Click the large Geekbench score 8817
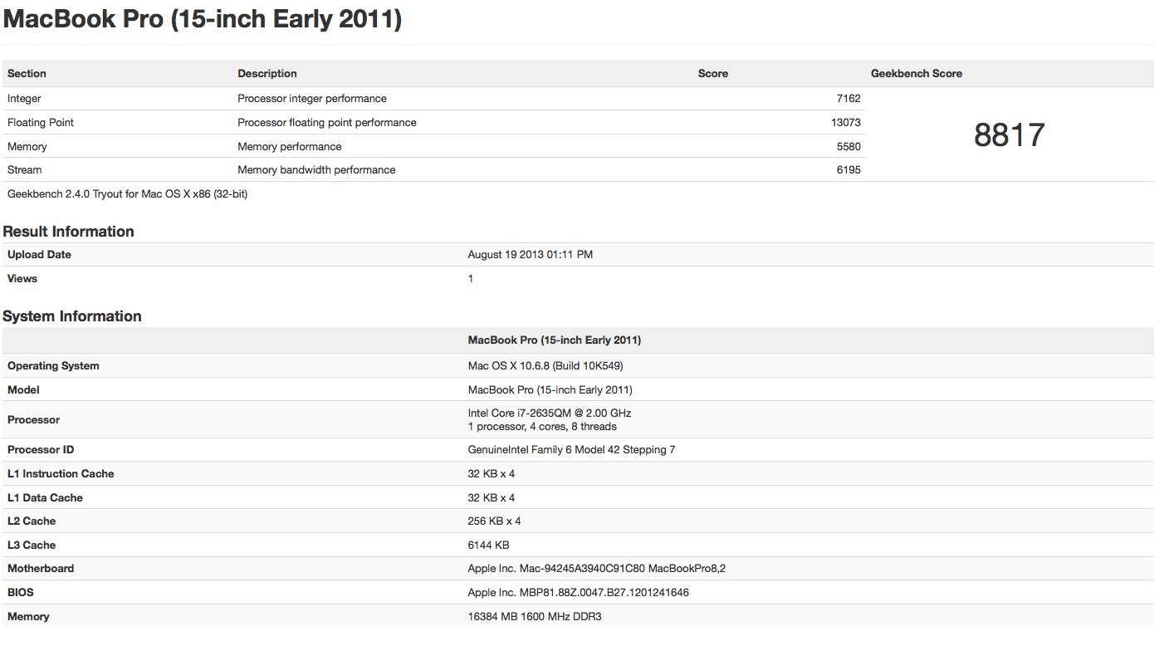 pos(1009,135)
